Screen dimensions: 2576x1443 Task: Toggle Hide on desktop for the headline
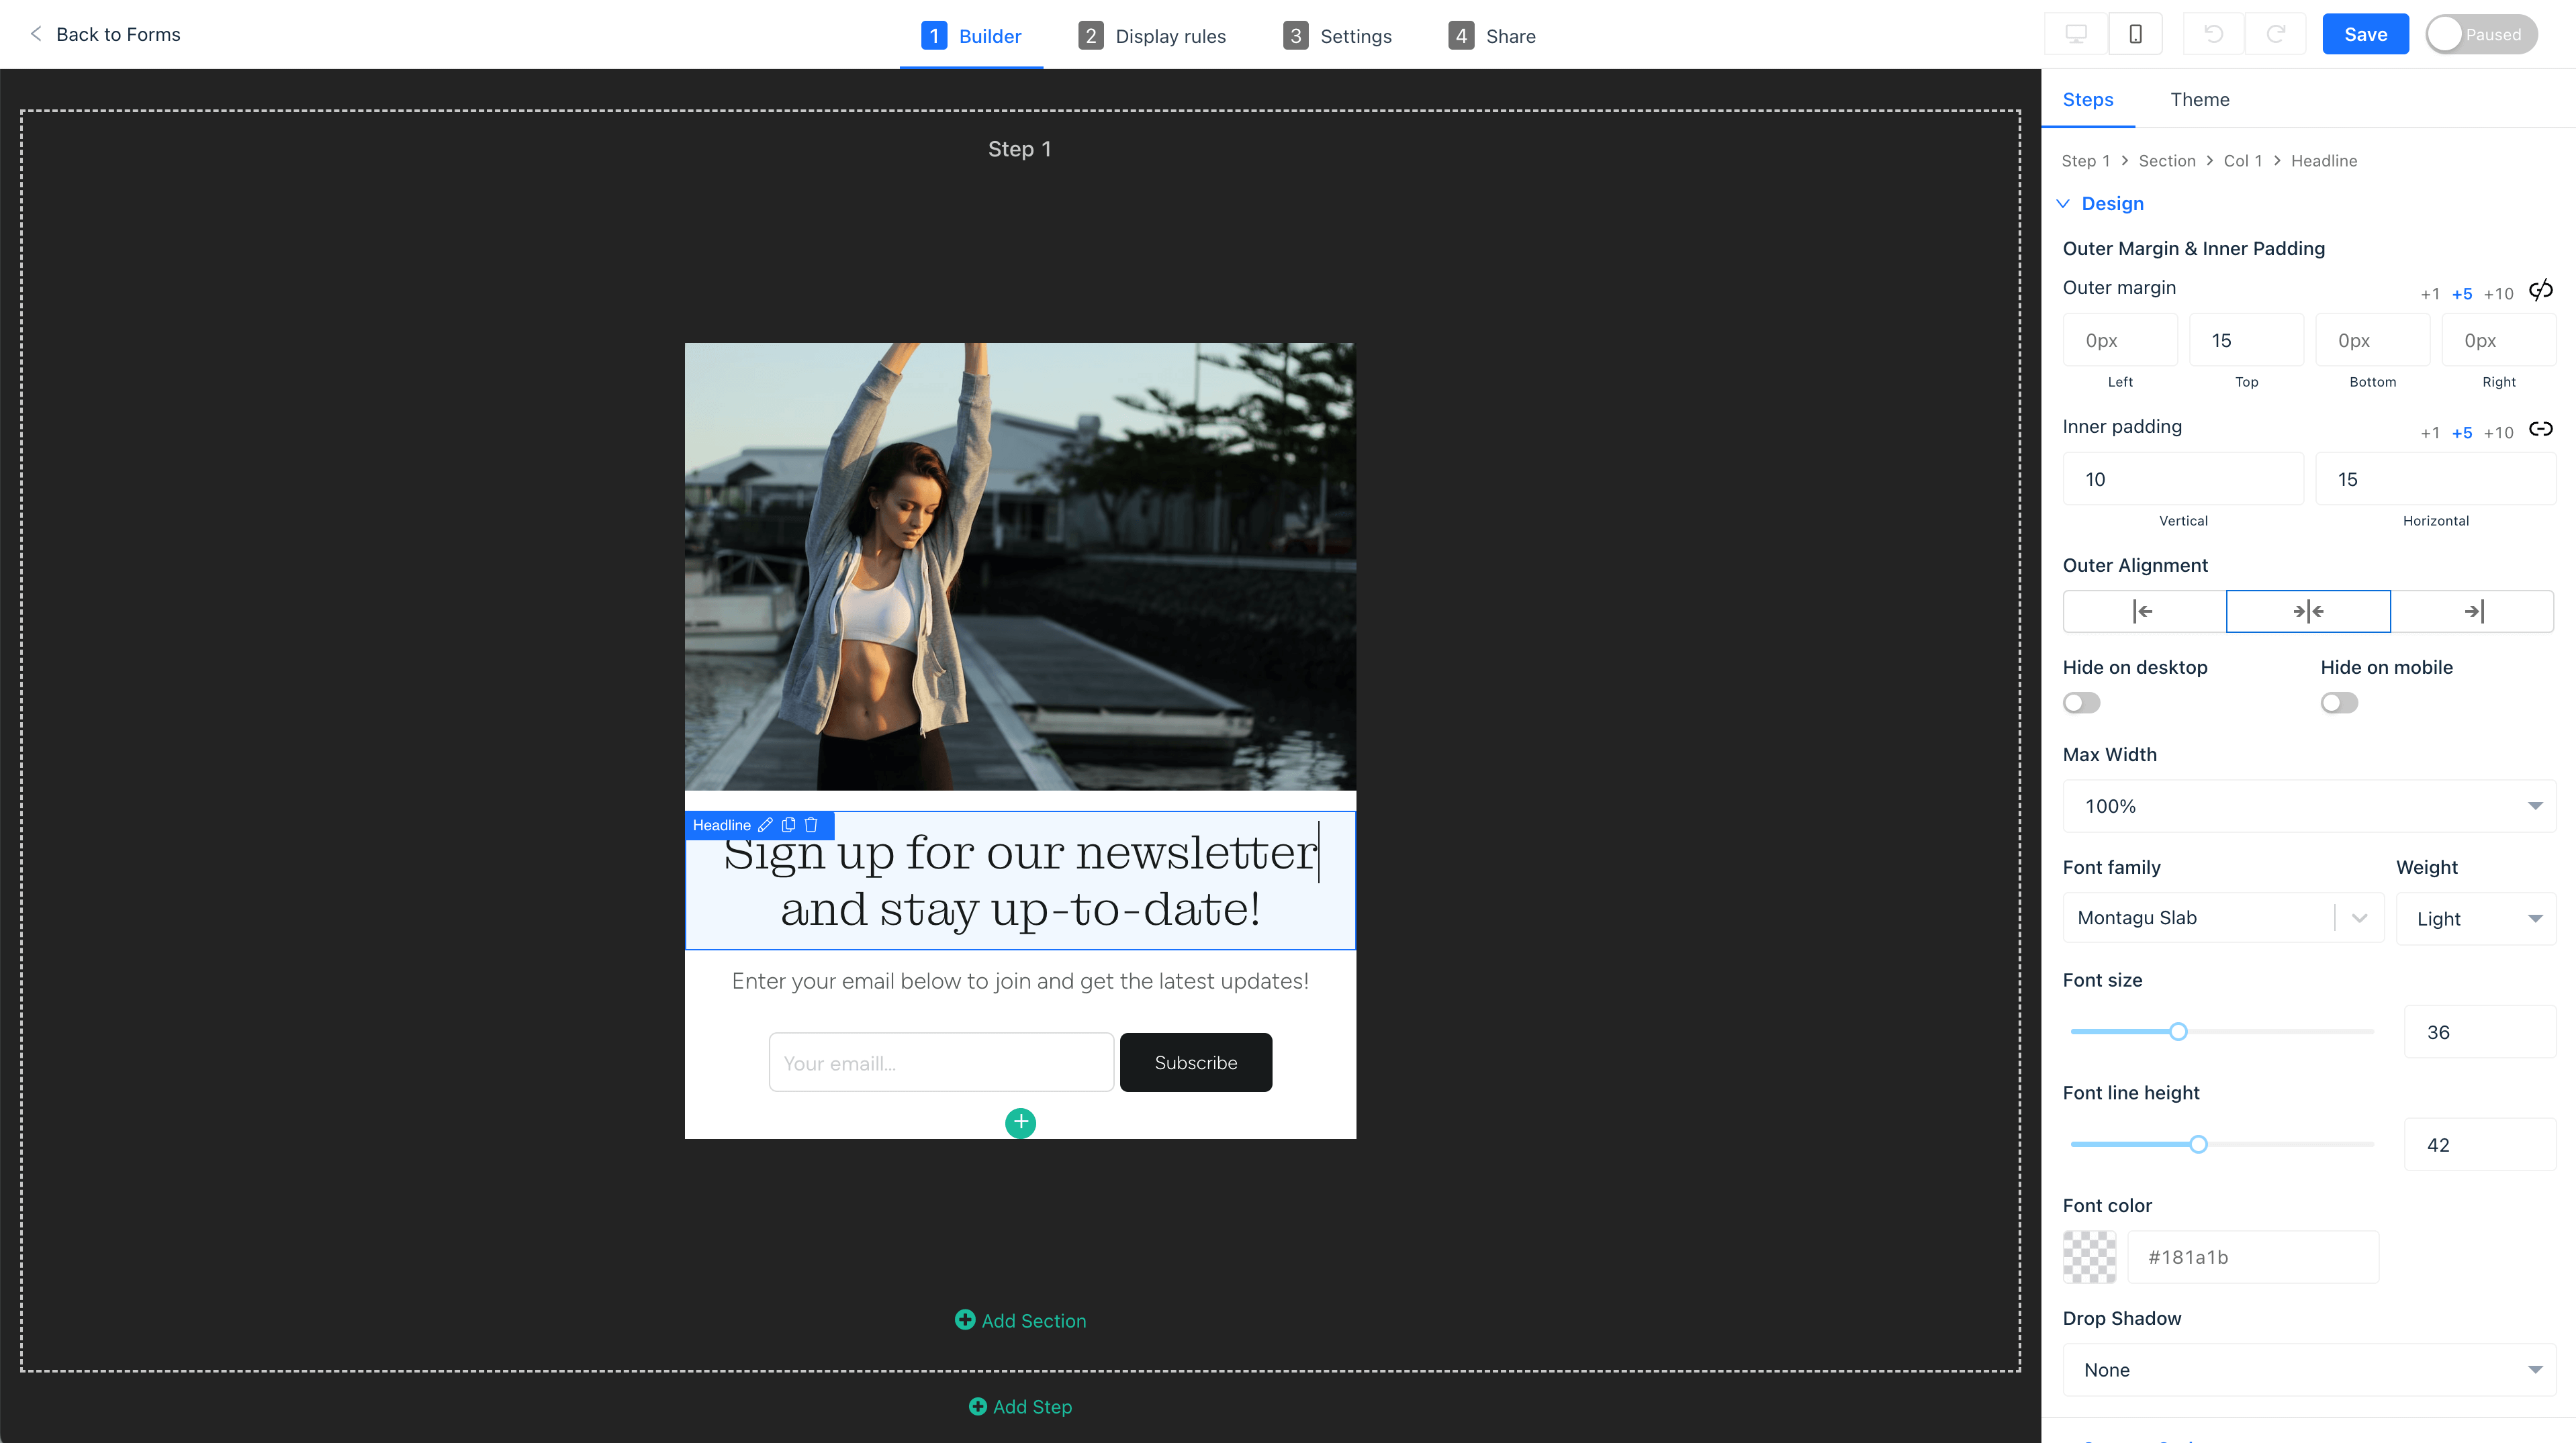[2081, 703]
